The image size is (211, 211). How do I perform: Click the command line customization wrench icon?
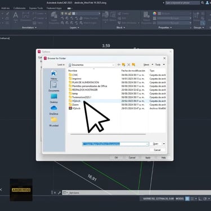(x=59, y=192)
